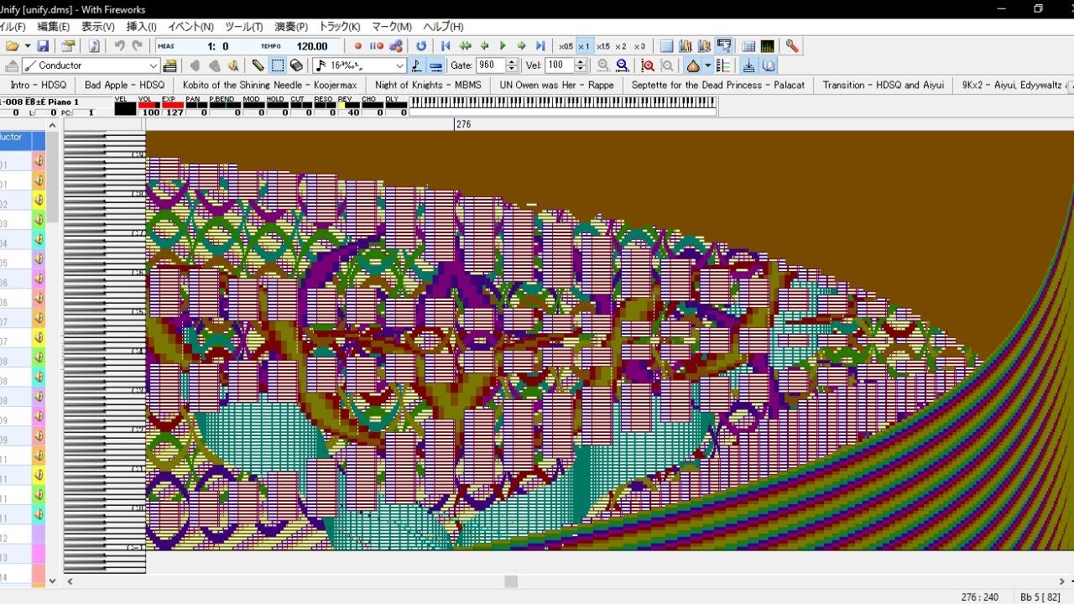The height and width of the screenshot is (604, 1074).
Task: Click the track list scrollbar down arrow
Action: pyautogui.click(x=52, y=581)
